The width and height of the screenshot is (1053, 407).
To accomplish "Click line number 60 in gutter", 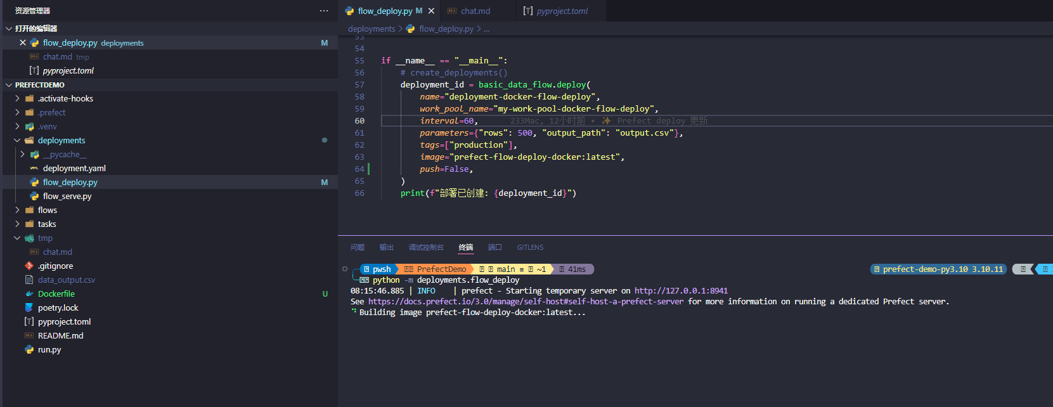I will 359,120.
